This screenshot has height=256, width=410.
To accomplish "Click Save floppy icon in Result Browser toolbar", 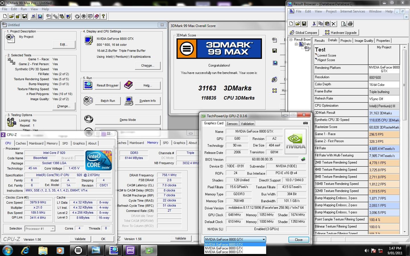I will [304, 24].
